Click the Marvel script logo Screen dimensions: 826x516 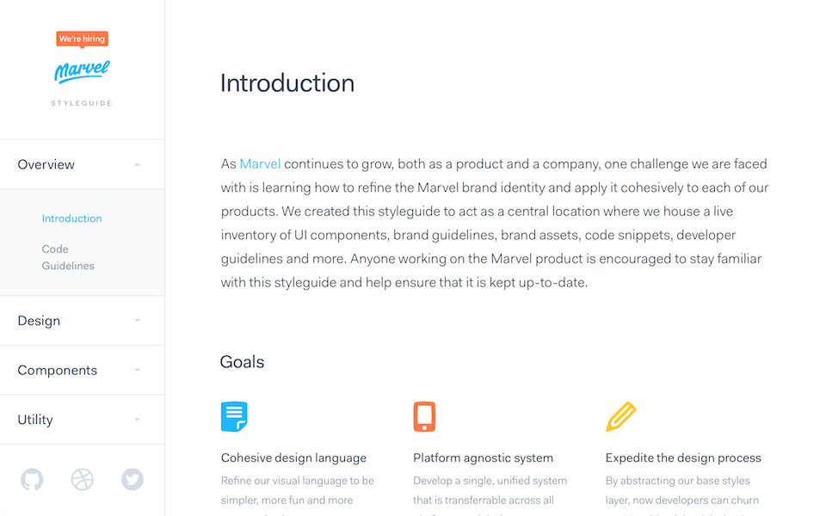point(82,71)
